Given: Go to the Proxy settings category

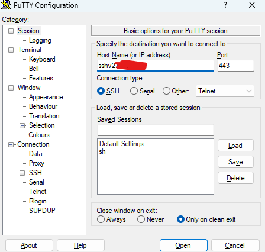Looking at the screenshot, I should point(37,163).
